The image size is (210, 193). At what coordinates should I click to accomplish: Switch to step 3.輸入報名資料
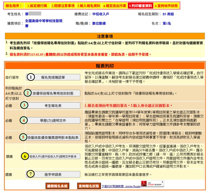tap(89, 6)
